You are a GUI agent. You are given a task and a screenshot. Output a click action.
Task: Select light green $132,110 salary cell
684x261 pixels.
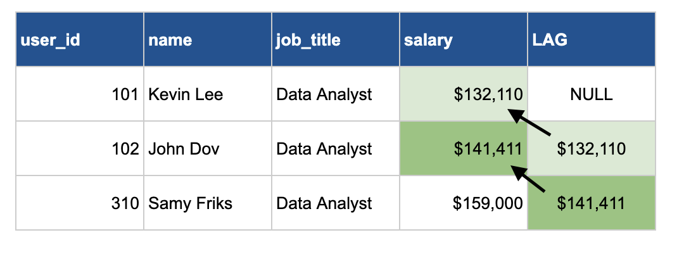[x=463, y=94]
